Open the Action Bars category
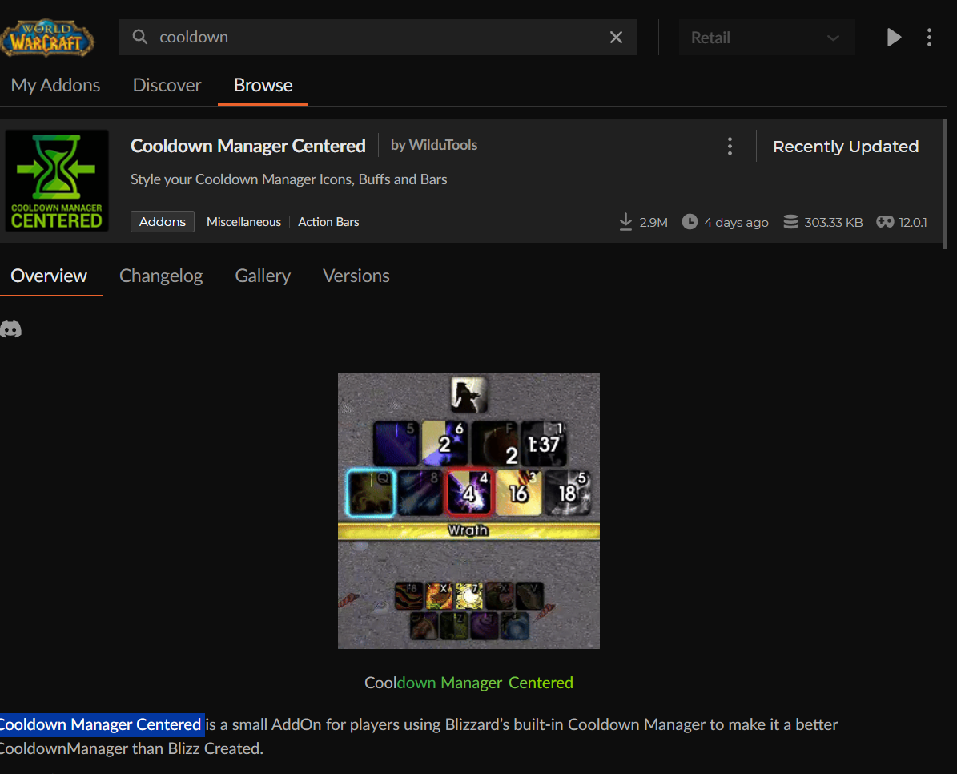The image size is (957, 774). (x=328, y=222)
